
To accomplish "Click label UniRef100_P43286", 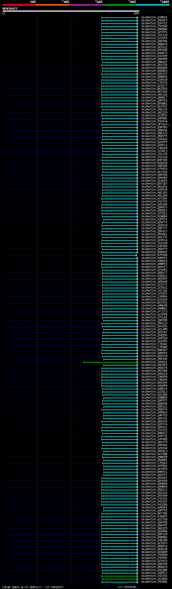I will [x=154, y=504].
